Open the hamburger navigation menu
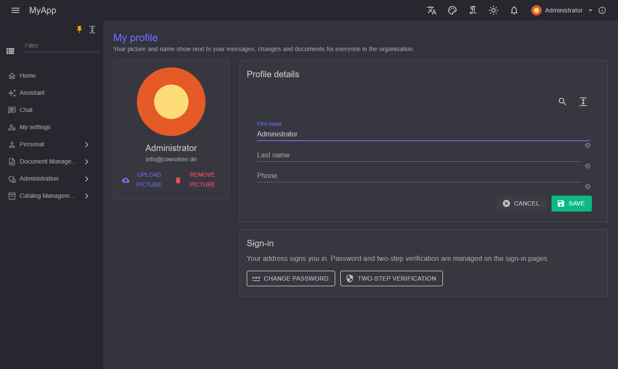This screenshot has height=369, width=618. click(x=15, y=10)
